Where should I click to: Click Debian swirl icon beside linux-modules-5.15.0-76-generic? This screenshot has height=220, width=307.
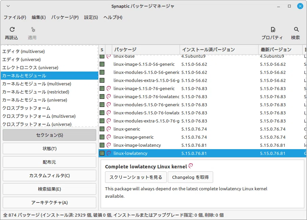point(109,105)
